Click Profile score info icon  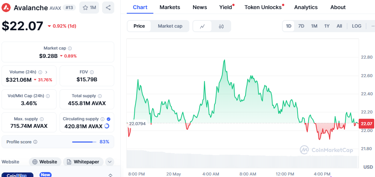(35, 142)
